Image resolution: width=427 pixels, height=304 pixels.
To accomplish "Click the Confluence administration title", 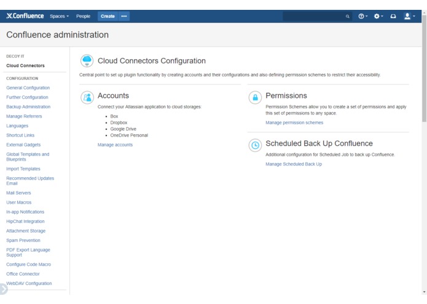I will pyautogui.click(x=58, y=34).
